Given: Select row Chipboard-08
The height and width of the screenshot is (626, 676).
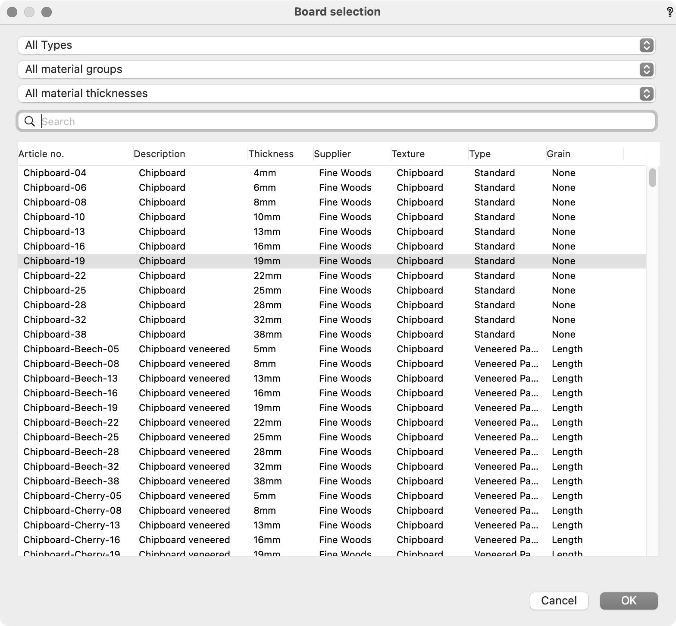Looking at the screenshot, I should point(332,202).
